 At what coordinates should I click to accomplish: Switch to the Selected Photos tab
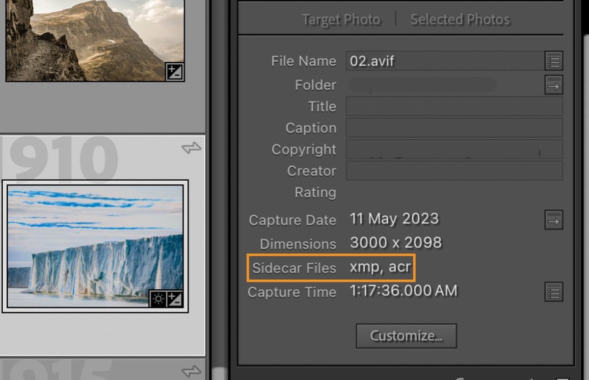pos(460,19)
